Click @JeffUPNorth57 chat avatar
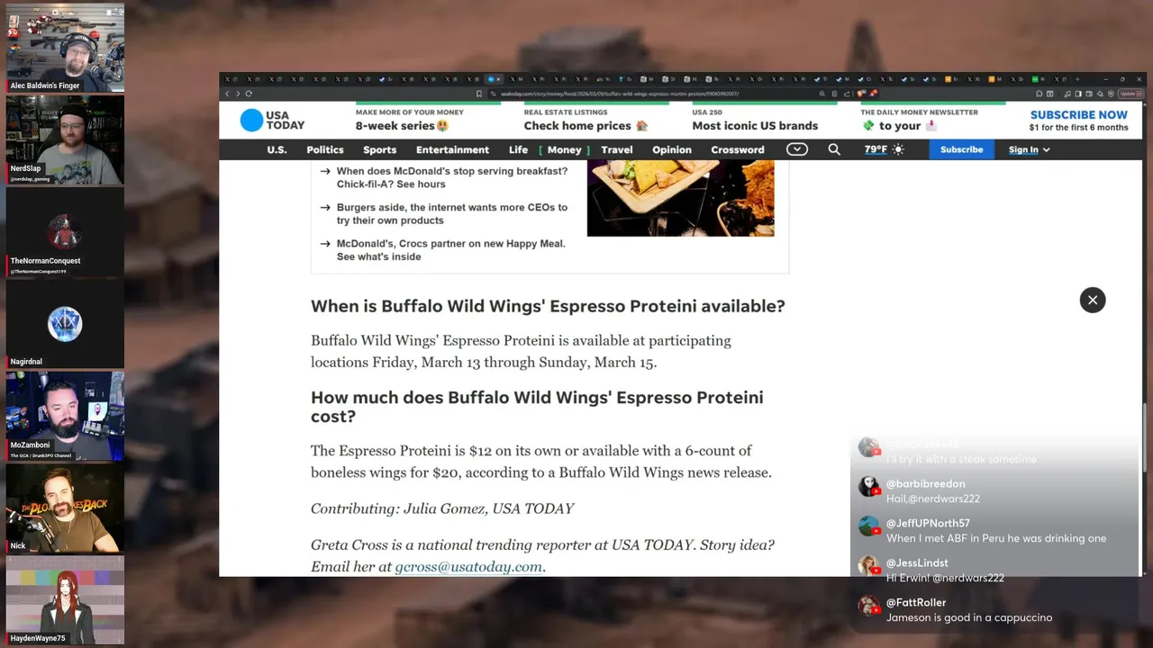The width and height of the screenshot is (1153, 648). point(869,526)
